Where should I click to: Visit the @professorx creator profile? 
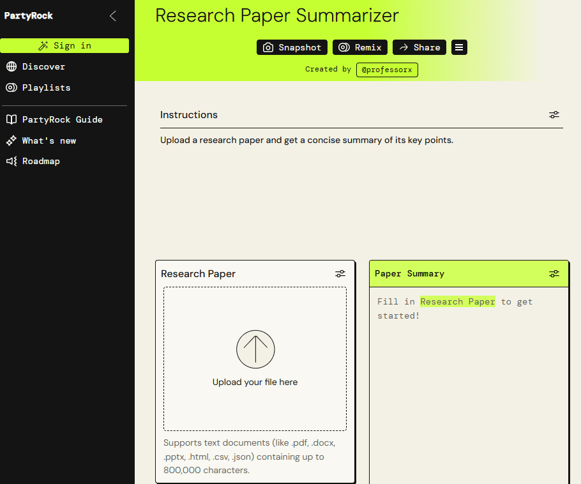[x=387, y=70]
